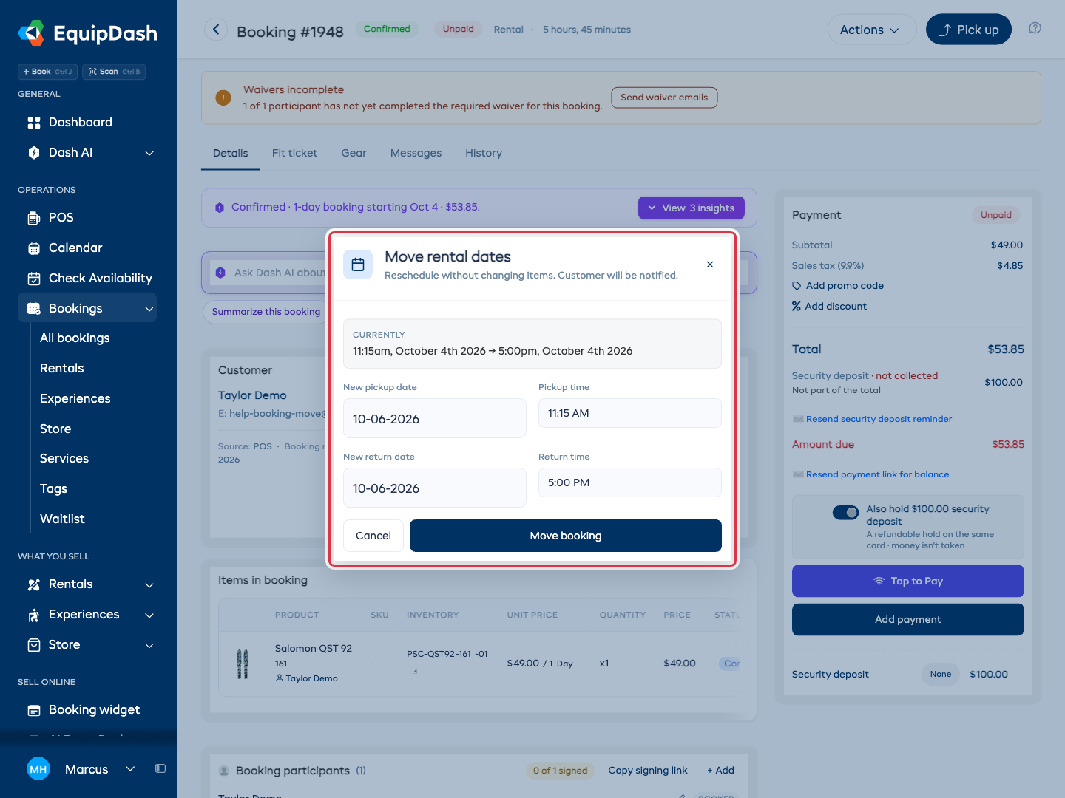Click the EquipDash logo icon
The image size is (1065, 798).
(31, 33)
